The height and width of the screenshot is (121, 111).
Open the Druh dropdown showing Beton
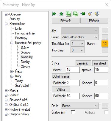tap(80, 106)
